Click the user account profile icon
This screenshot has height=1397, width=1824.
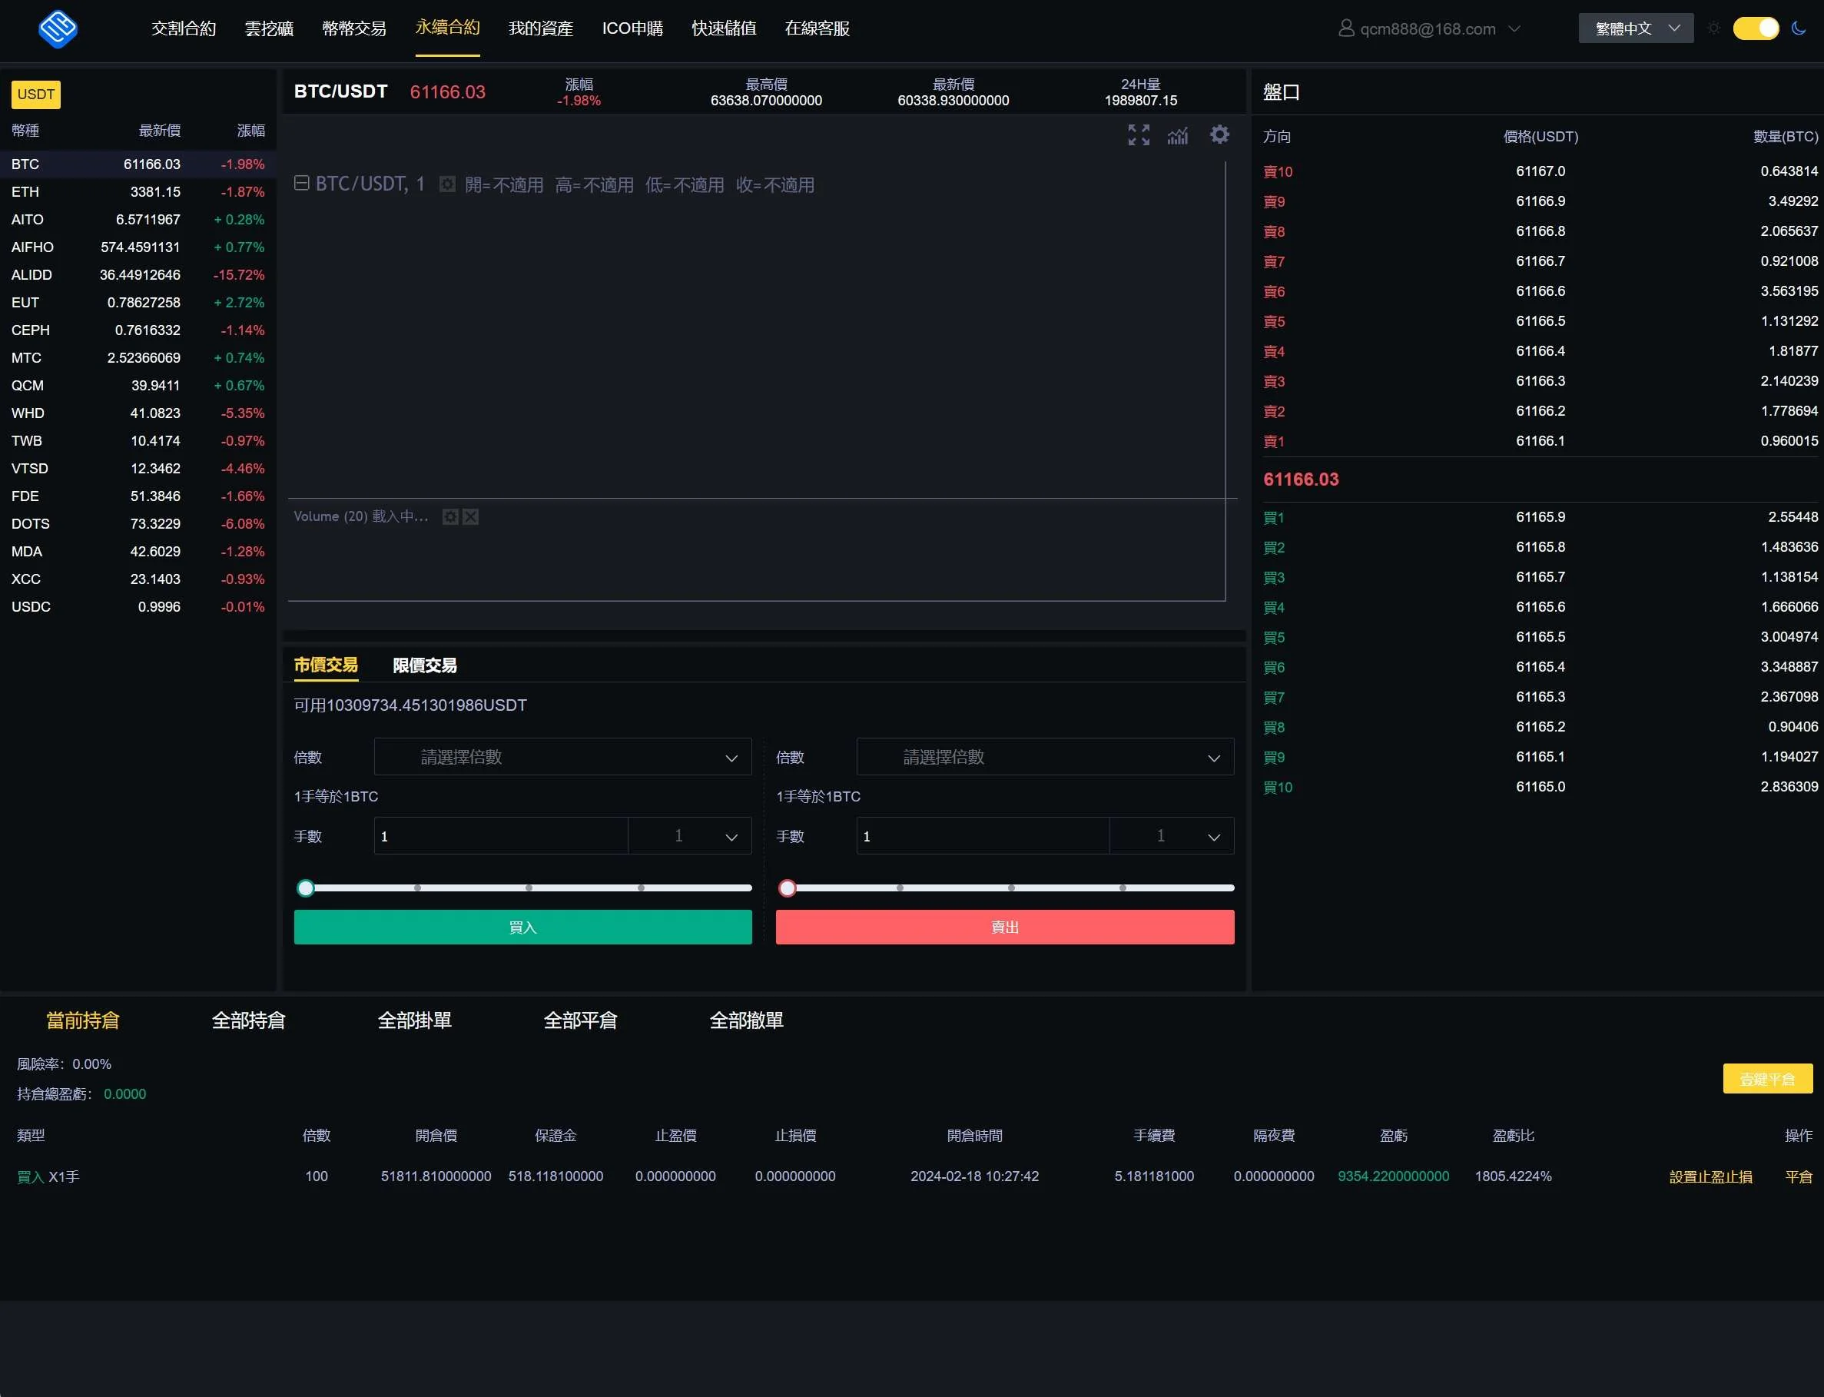(x=1346, y=28)
